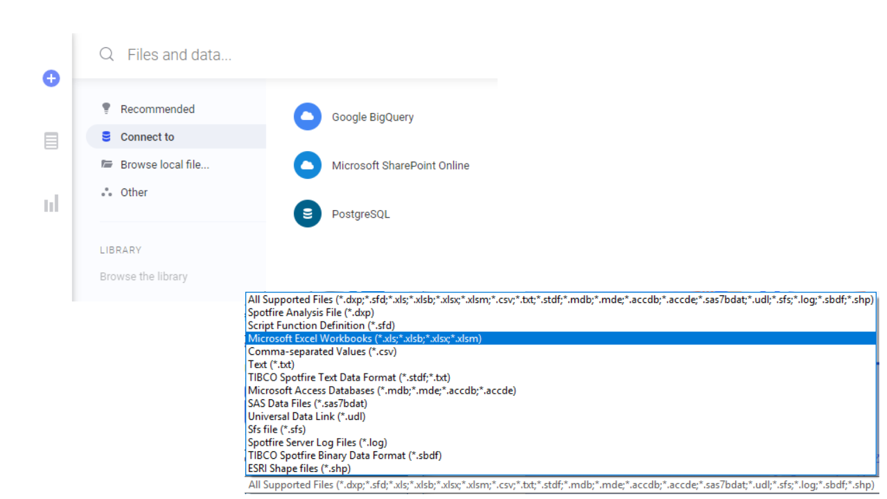This screenshot has width=887, height=499.
Task: Select ESRI Shape files (*.shp)
Action: [561, 469]
